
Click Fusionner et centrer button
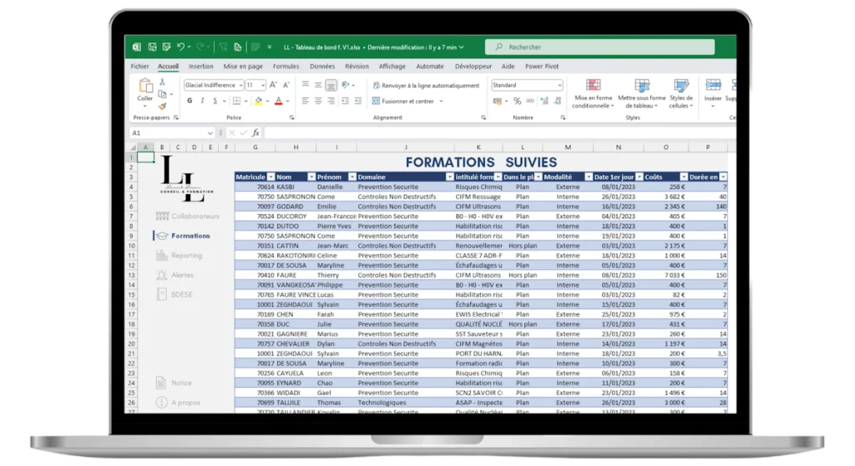pyautogui.click(x=407, y=101)
